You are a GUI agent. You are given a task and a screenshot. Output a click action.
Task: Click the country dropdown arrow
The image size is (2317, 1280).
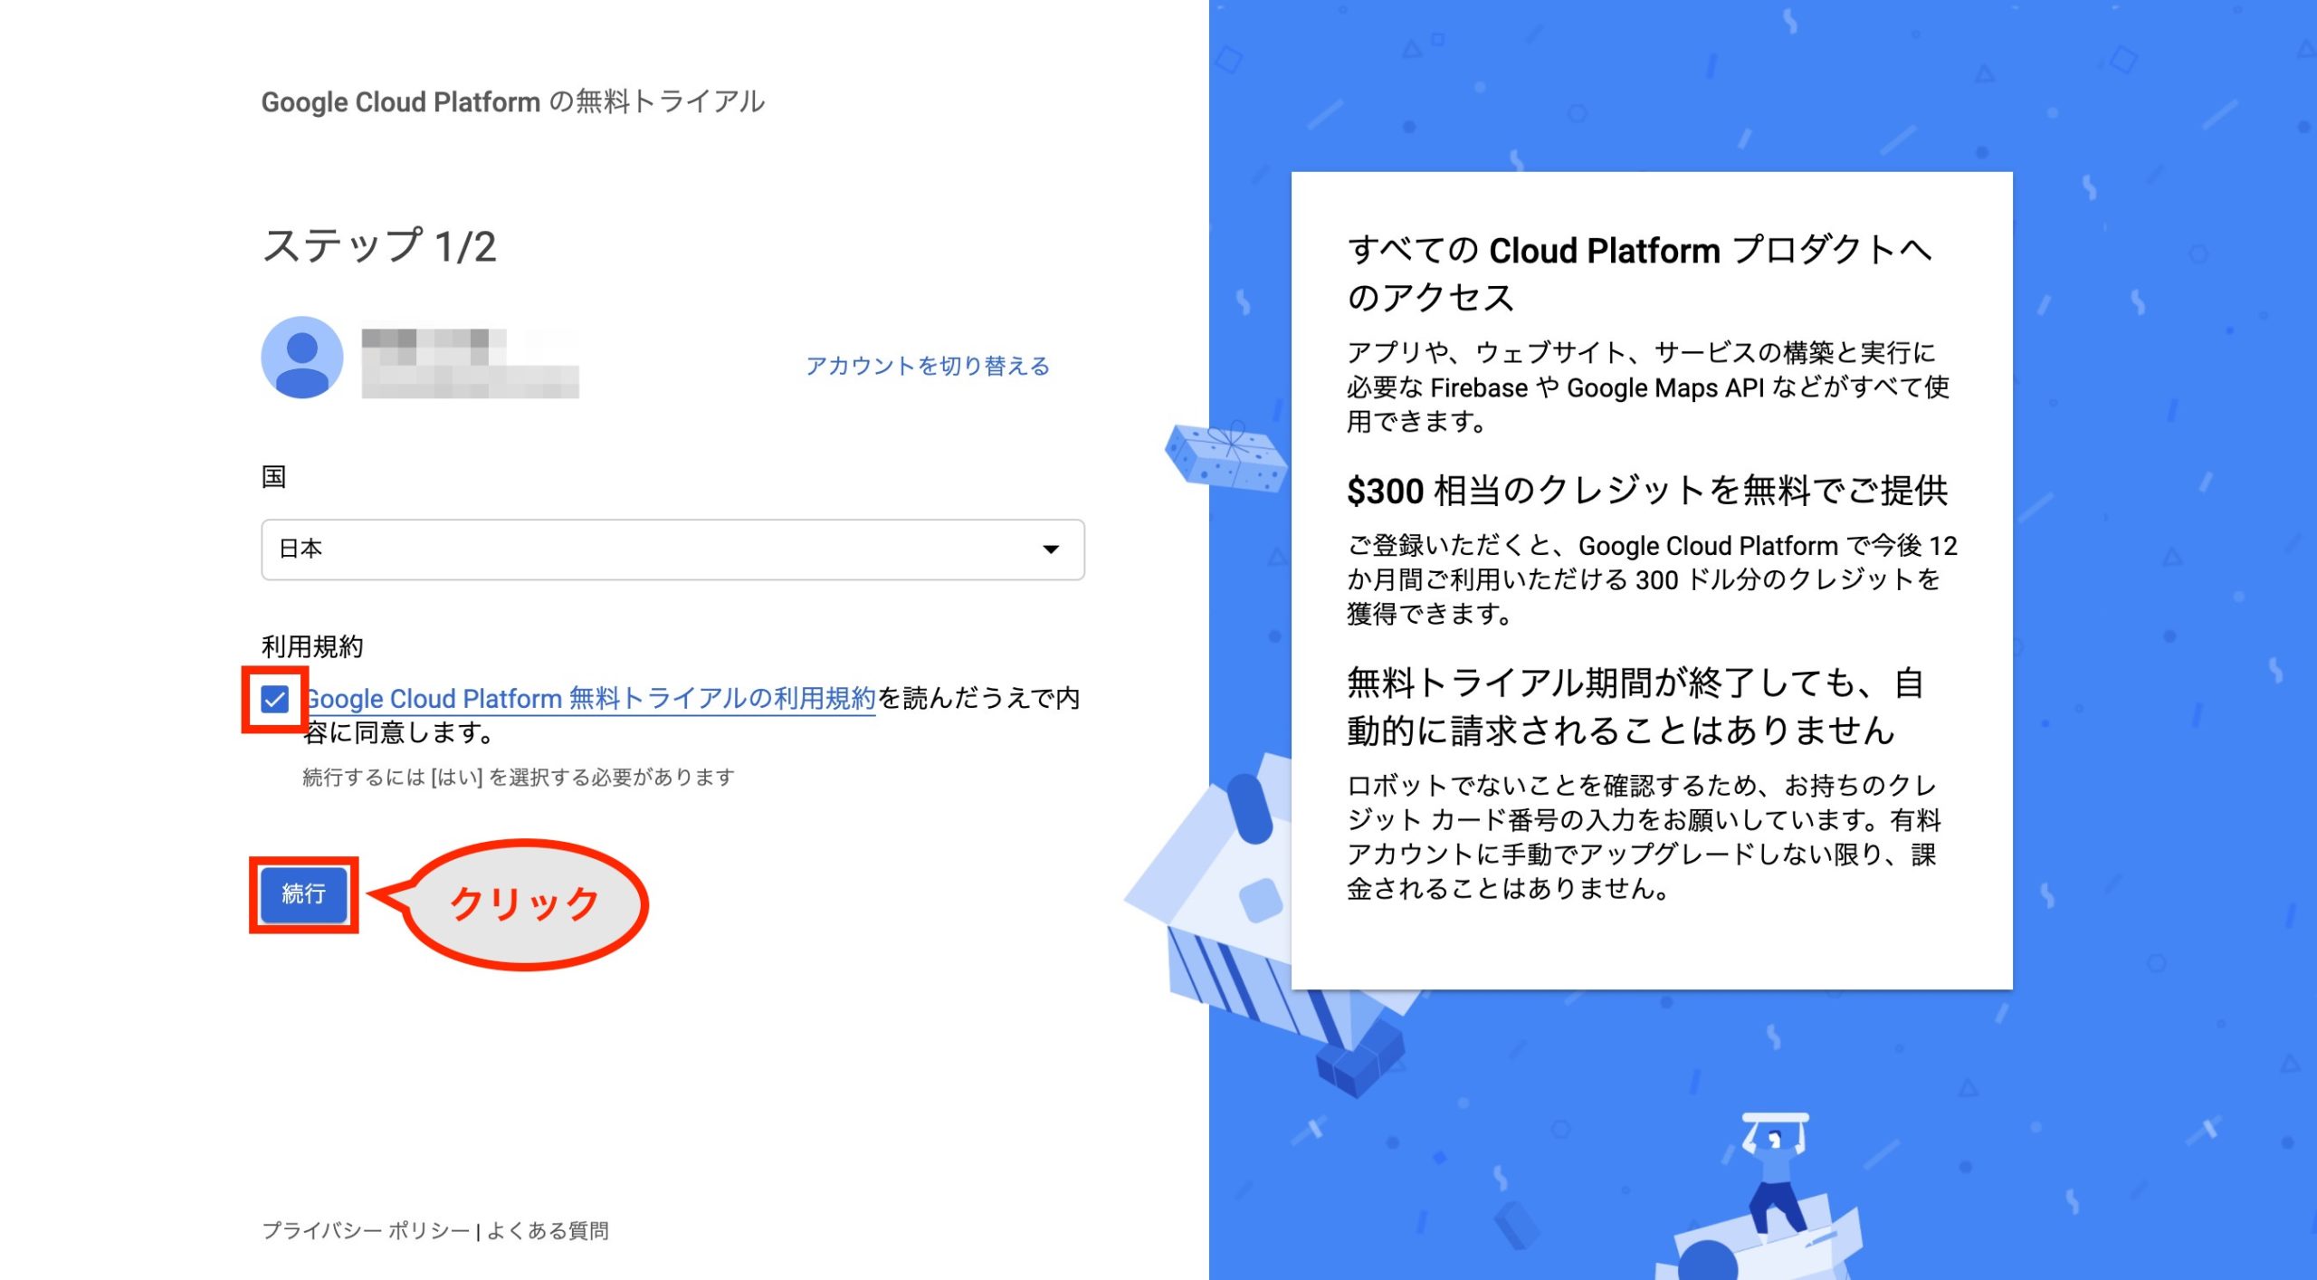pos(1051,549)
